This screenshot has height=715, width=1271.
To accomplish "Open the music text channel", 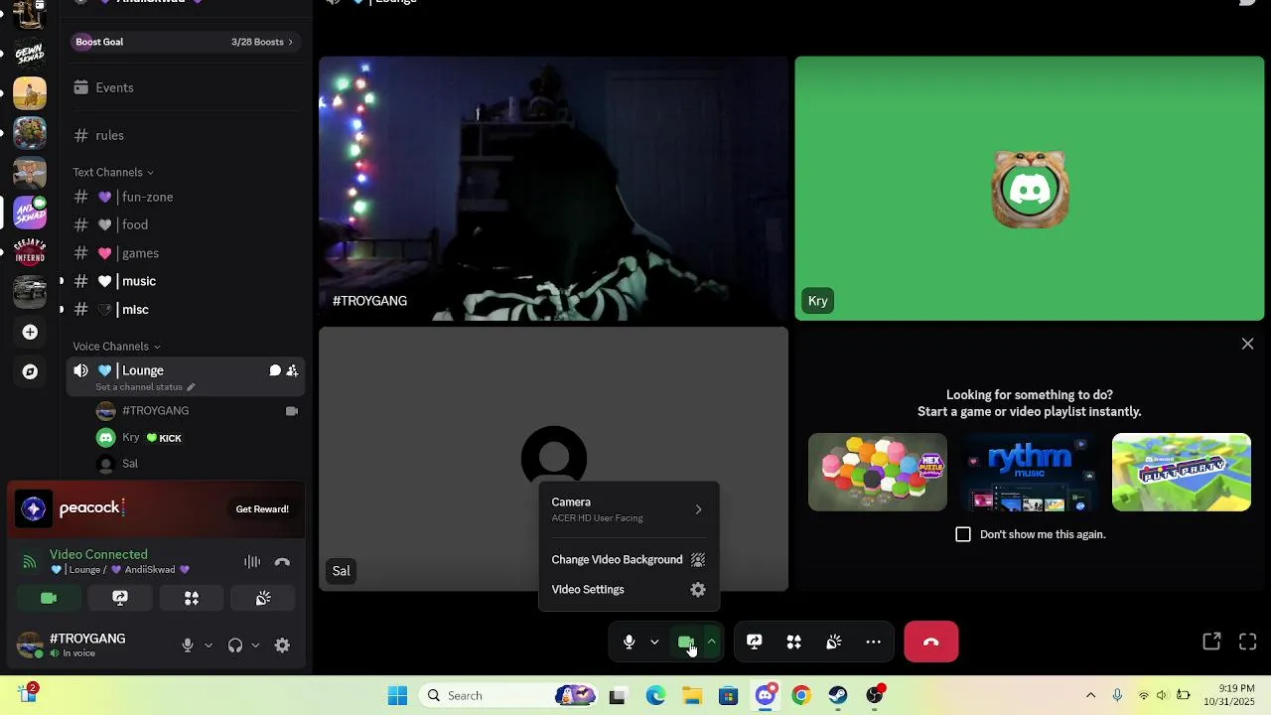I will coord(185,281).
